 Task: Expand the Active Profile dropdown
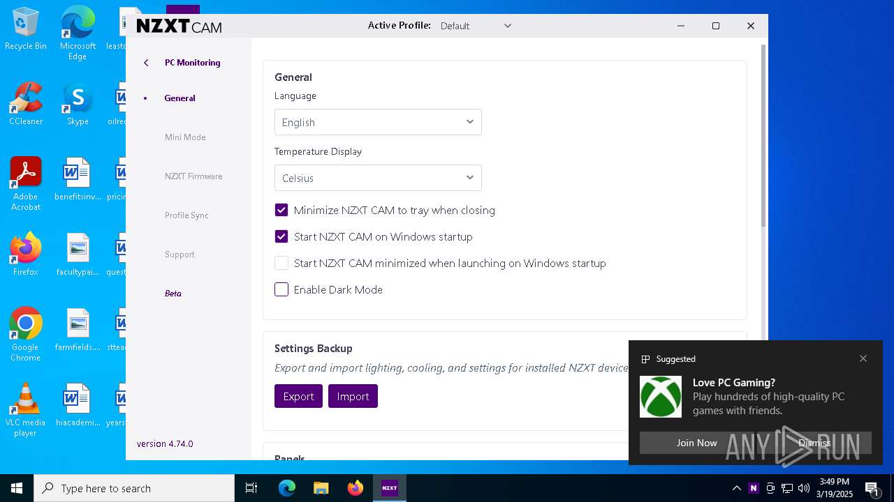476,26
